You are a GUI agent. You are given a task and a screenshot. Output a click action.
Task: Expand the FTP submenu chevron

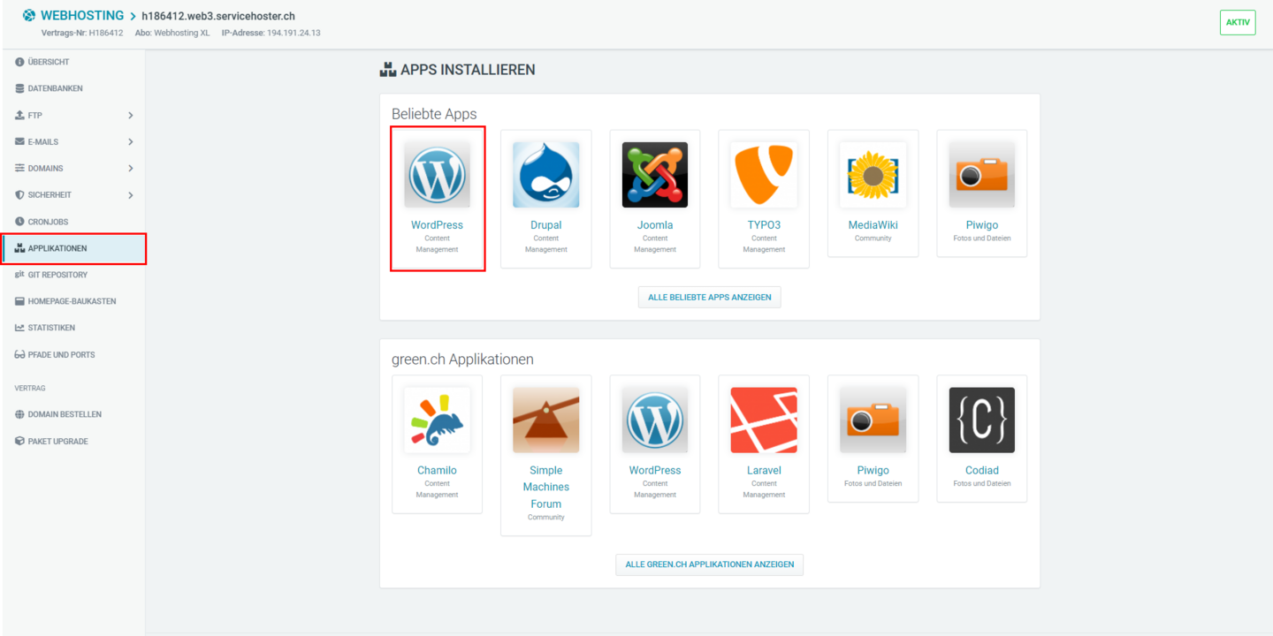pyautogui.click(x=131, y=115)
